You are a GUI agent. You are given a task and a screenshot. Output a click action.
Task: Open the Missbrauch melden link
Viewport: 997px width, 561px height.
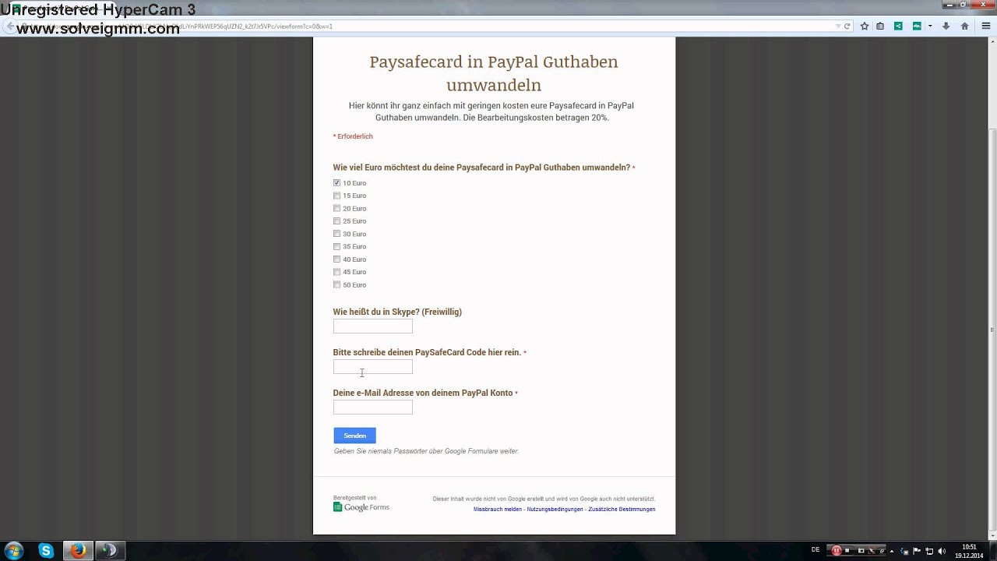click(497, 510)
